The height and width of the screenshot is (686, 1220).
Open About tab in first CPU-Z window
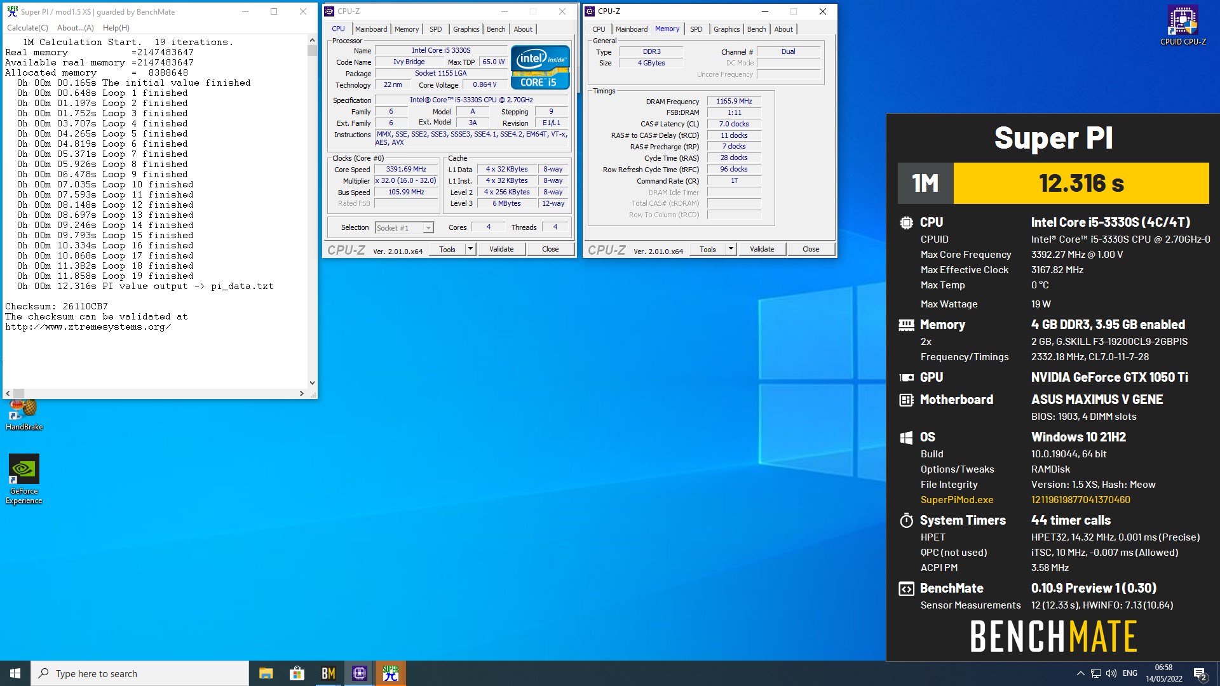[x=523, y=29]
